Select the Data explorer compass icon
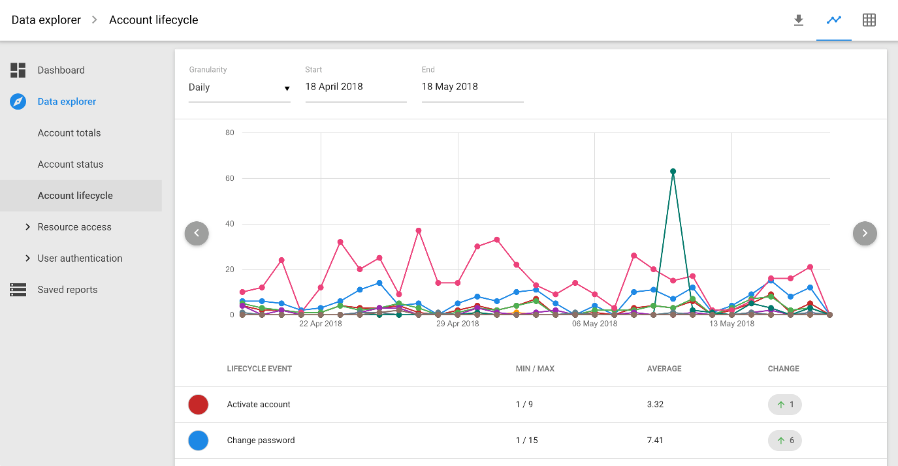 pyautogui.click(x=18, y=101)
